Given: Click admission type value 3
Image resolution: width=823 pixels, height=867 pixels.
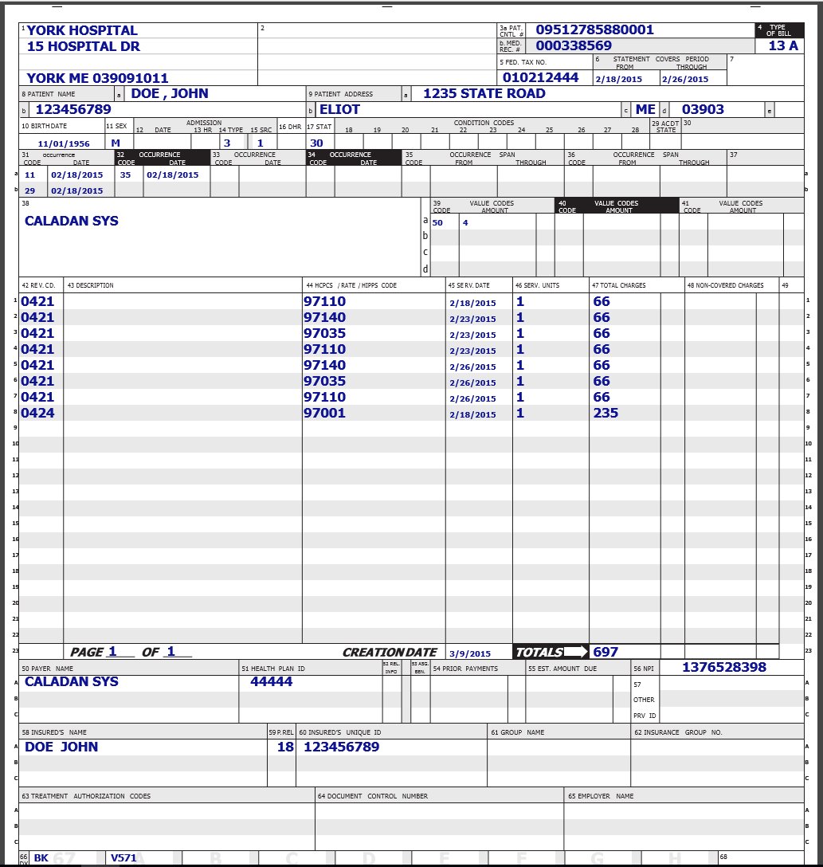Looking at the screenshot, I should point(226,143).
